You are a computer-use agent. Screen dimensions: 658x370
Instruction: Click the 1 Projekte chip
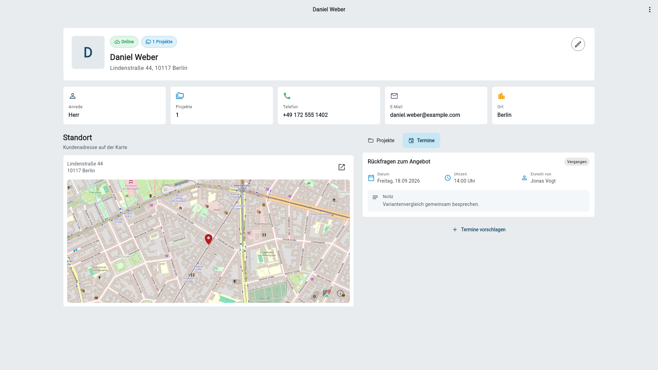(159, 42)
